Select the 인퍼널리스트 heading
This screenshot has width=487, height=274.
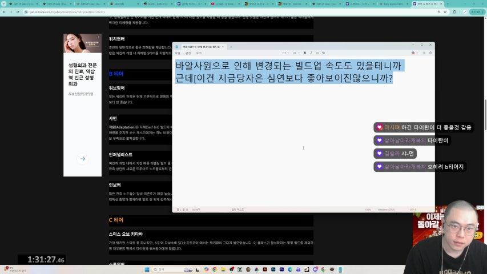click(x=120, y=154)
